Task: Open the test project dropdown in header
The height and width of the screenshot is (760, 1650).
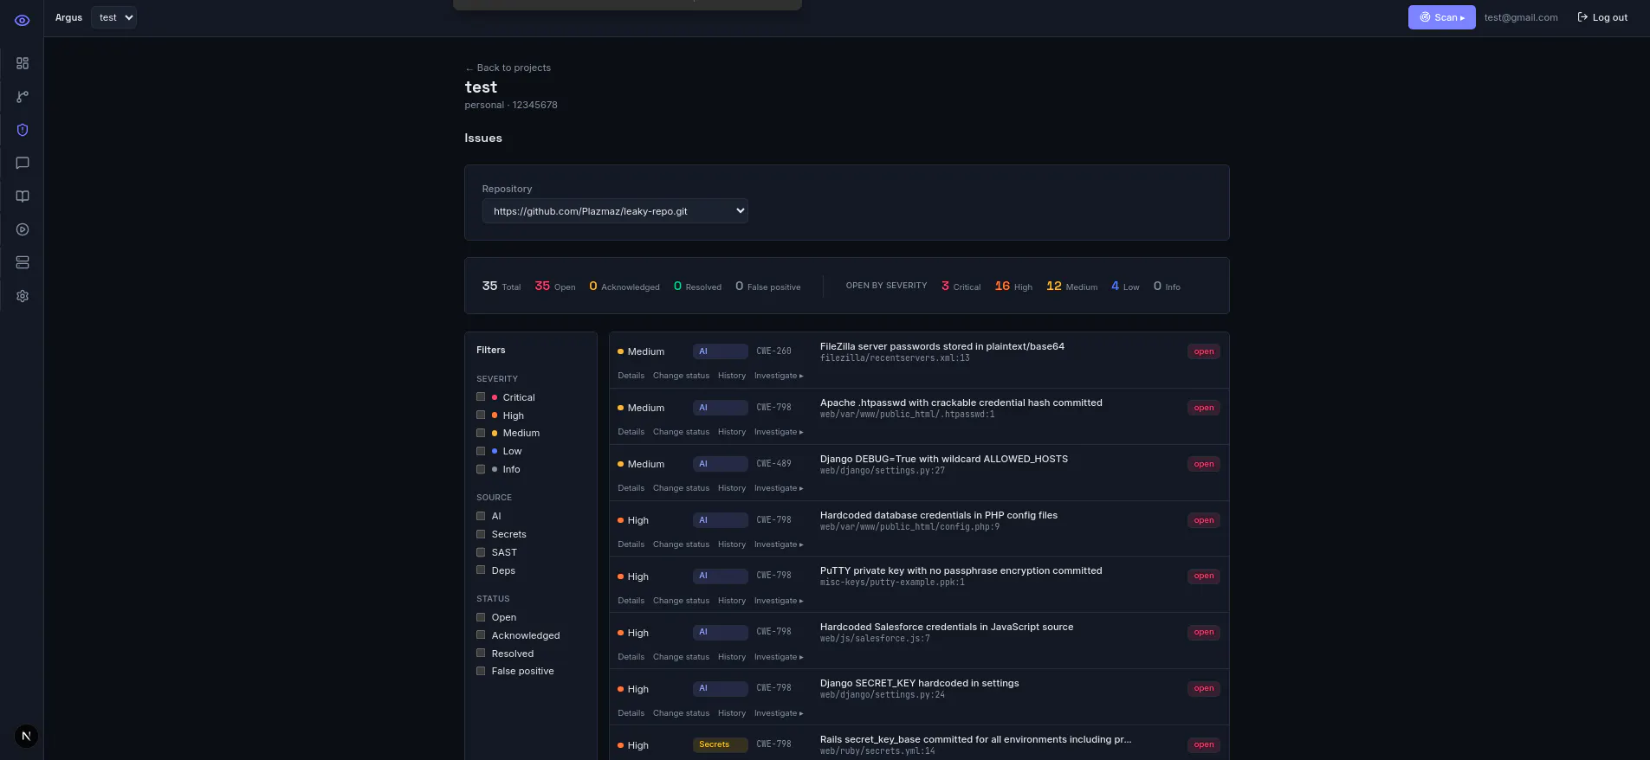Action: [113, 17]
